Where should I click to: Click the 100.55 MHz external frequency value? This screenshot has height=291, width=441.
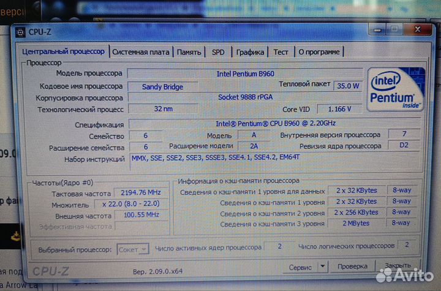point(141,215)
